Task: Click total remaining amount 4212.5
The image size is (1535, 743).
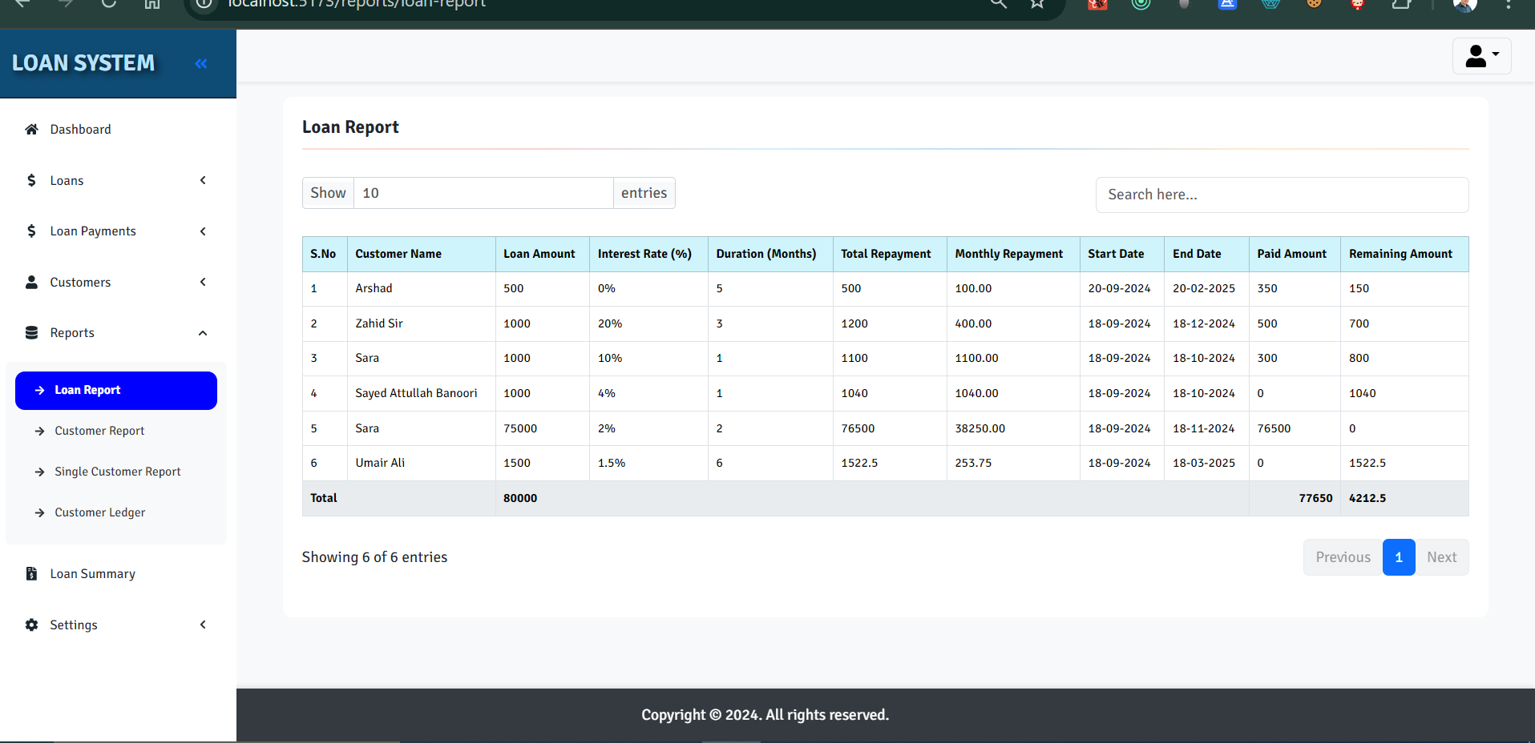Action: pos(1367,498)
